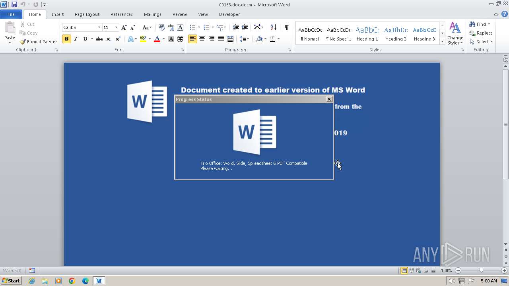Click the Shrink Font icon
The height and width of the screenshot is (286, 509).
[133, 27]
